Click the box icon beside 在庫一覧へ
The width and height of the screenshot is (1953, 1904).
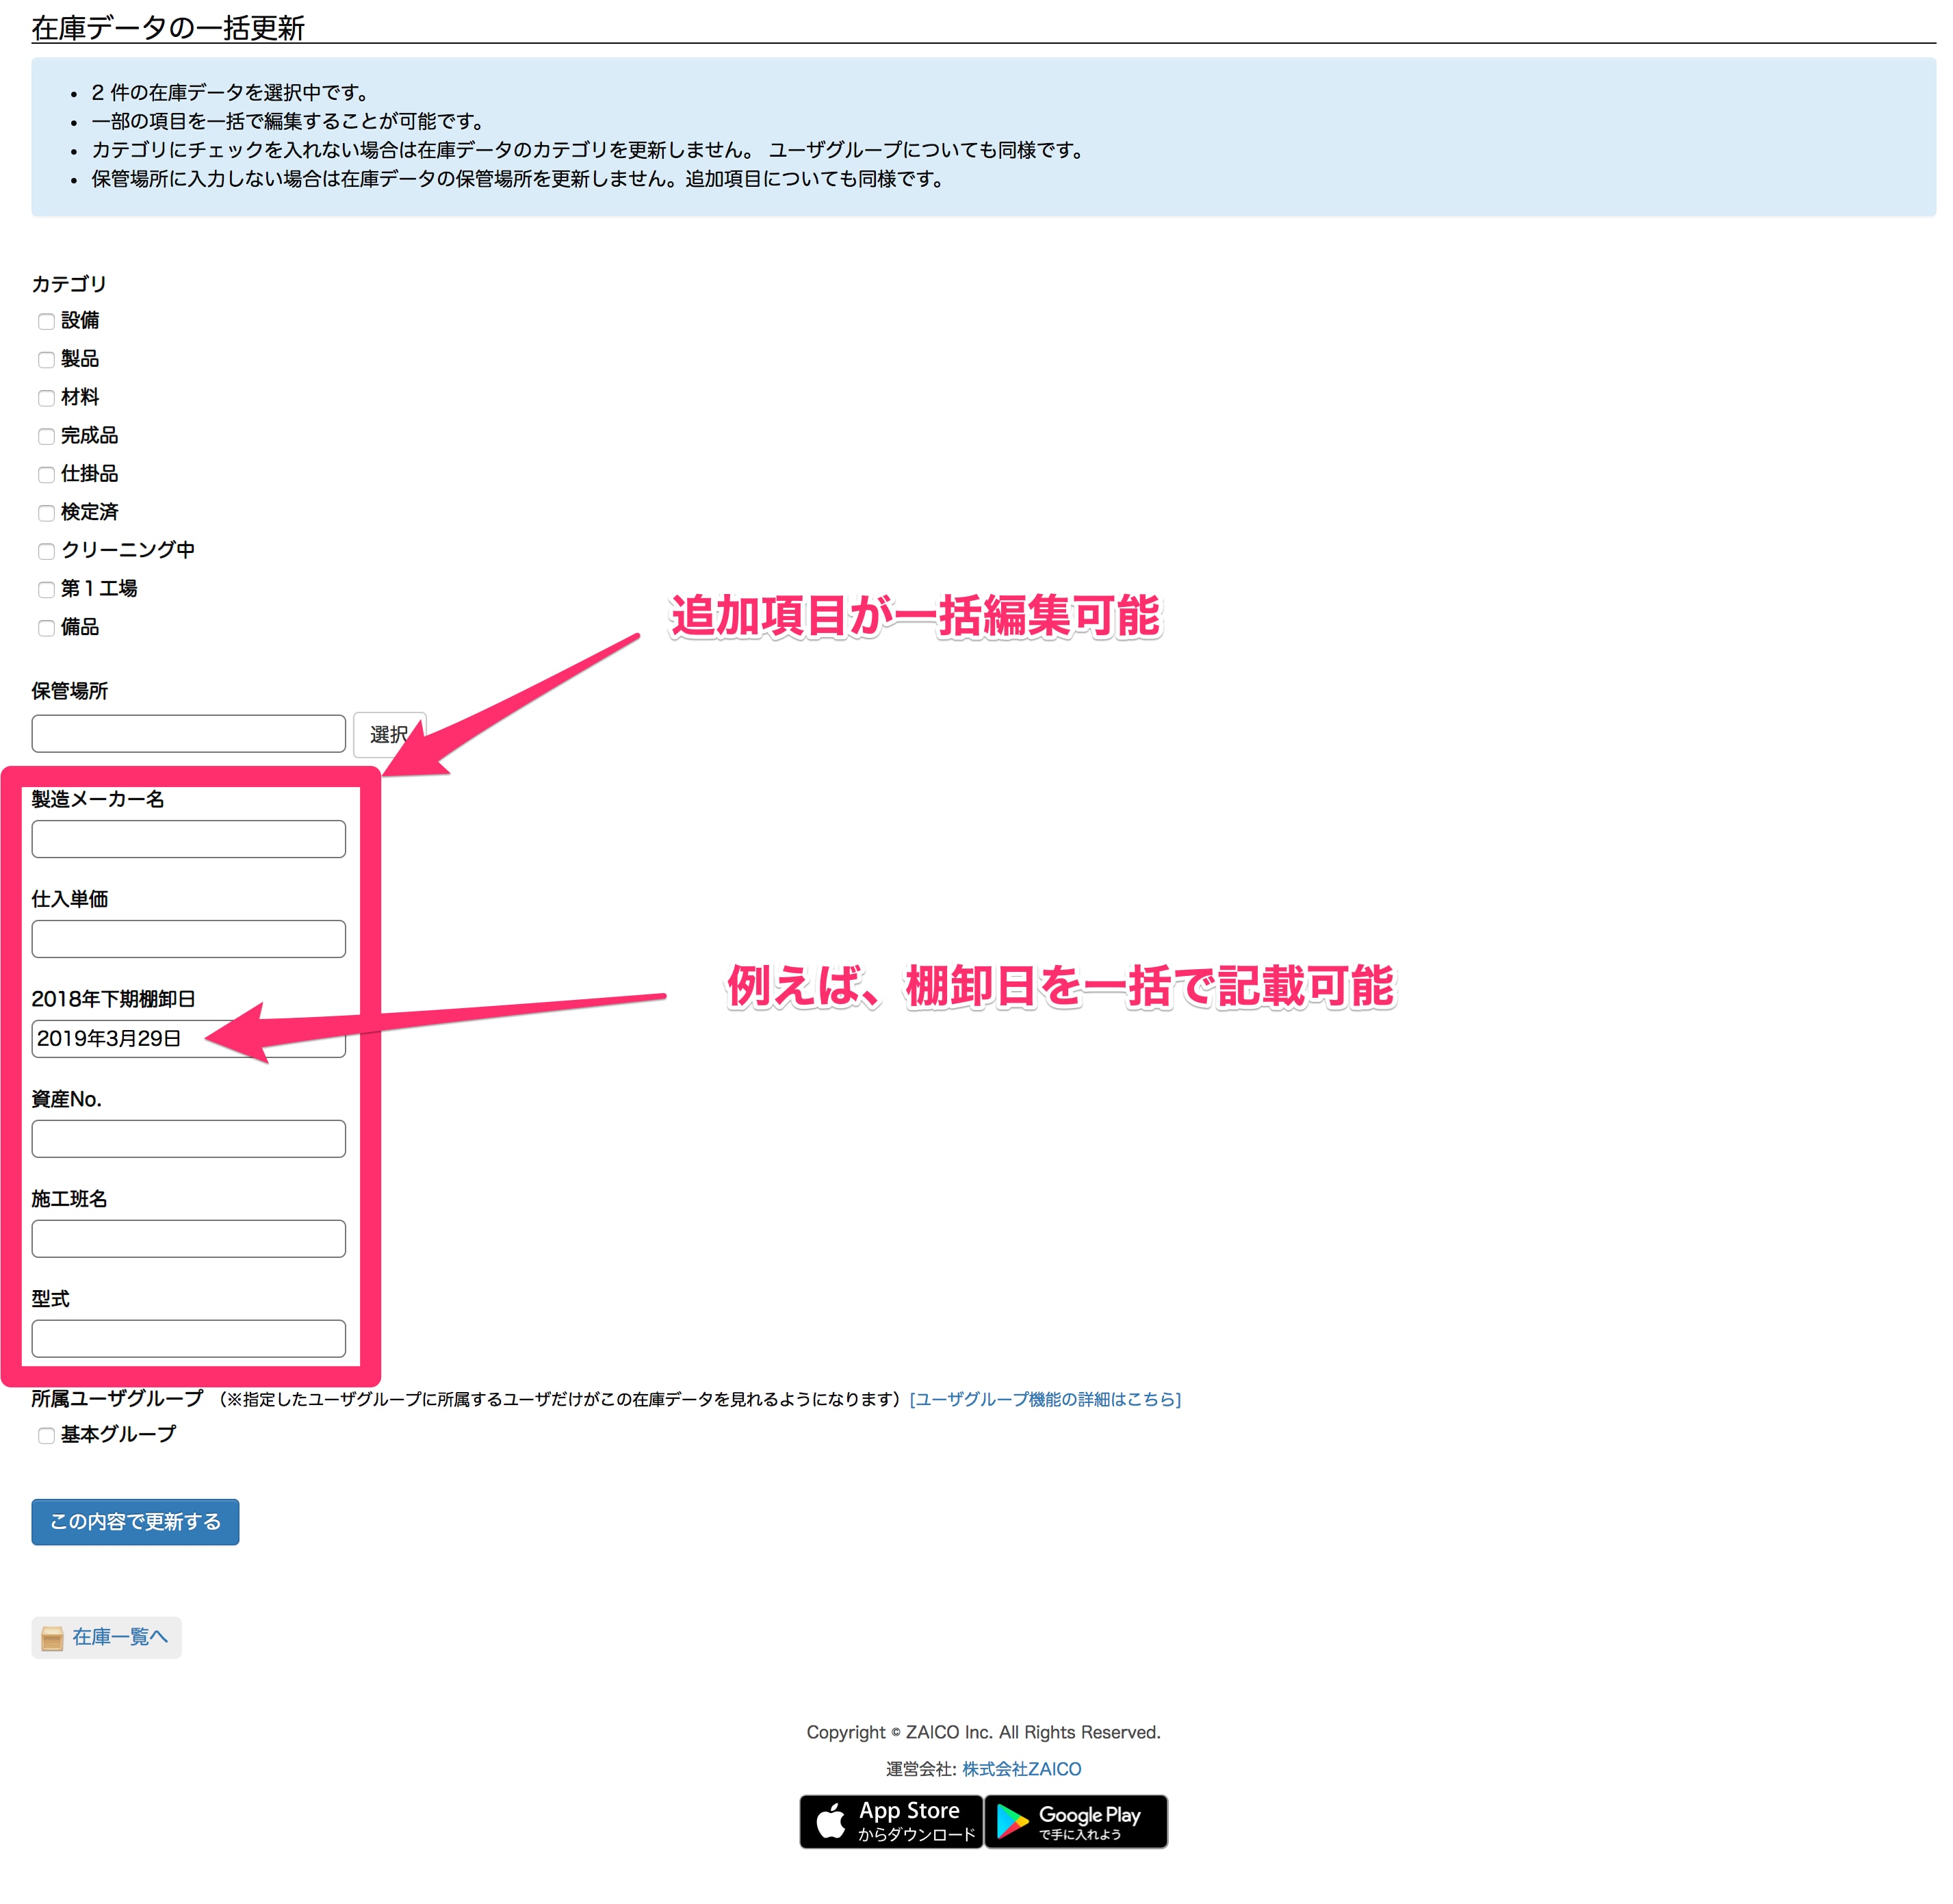[x=52, y=1638]
